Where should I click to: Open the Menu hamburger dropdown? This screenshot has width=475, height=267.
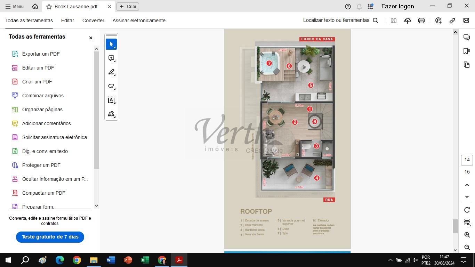(14, 6)
